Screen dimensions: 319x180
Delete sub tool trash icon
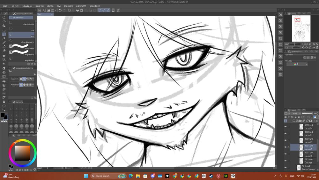[x=35, y=64]
